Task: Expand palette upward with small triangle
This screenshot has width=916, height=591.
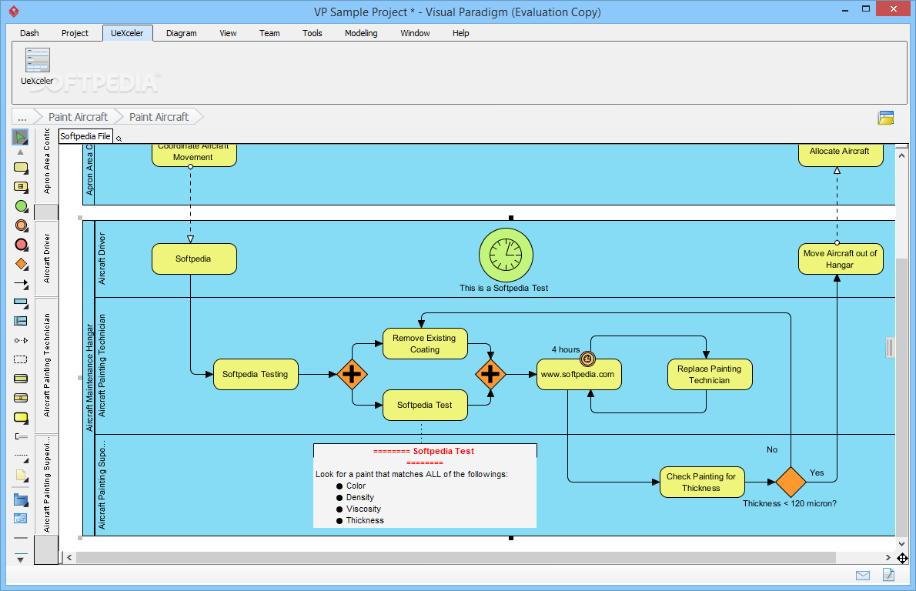Action: 21,152
